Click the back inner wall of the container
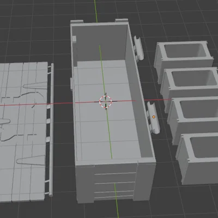 [x=100, y=43]
